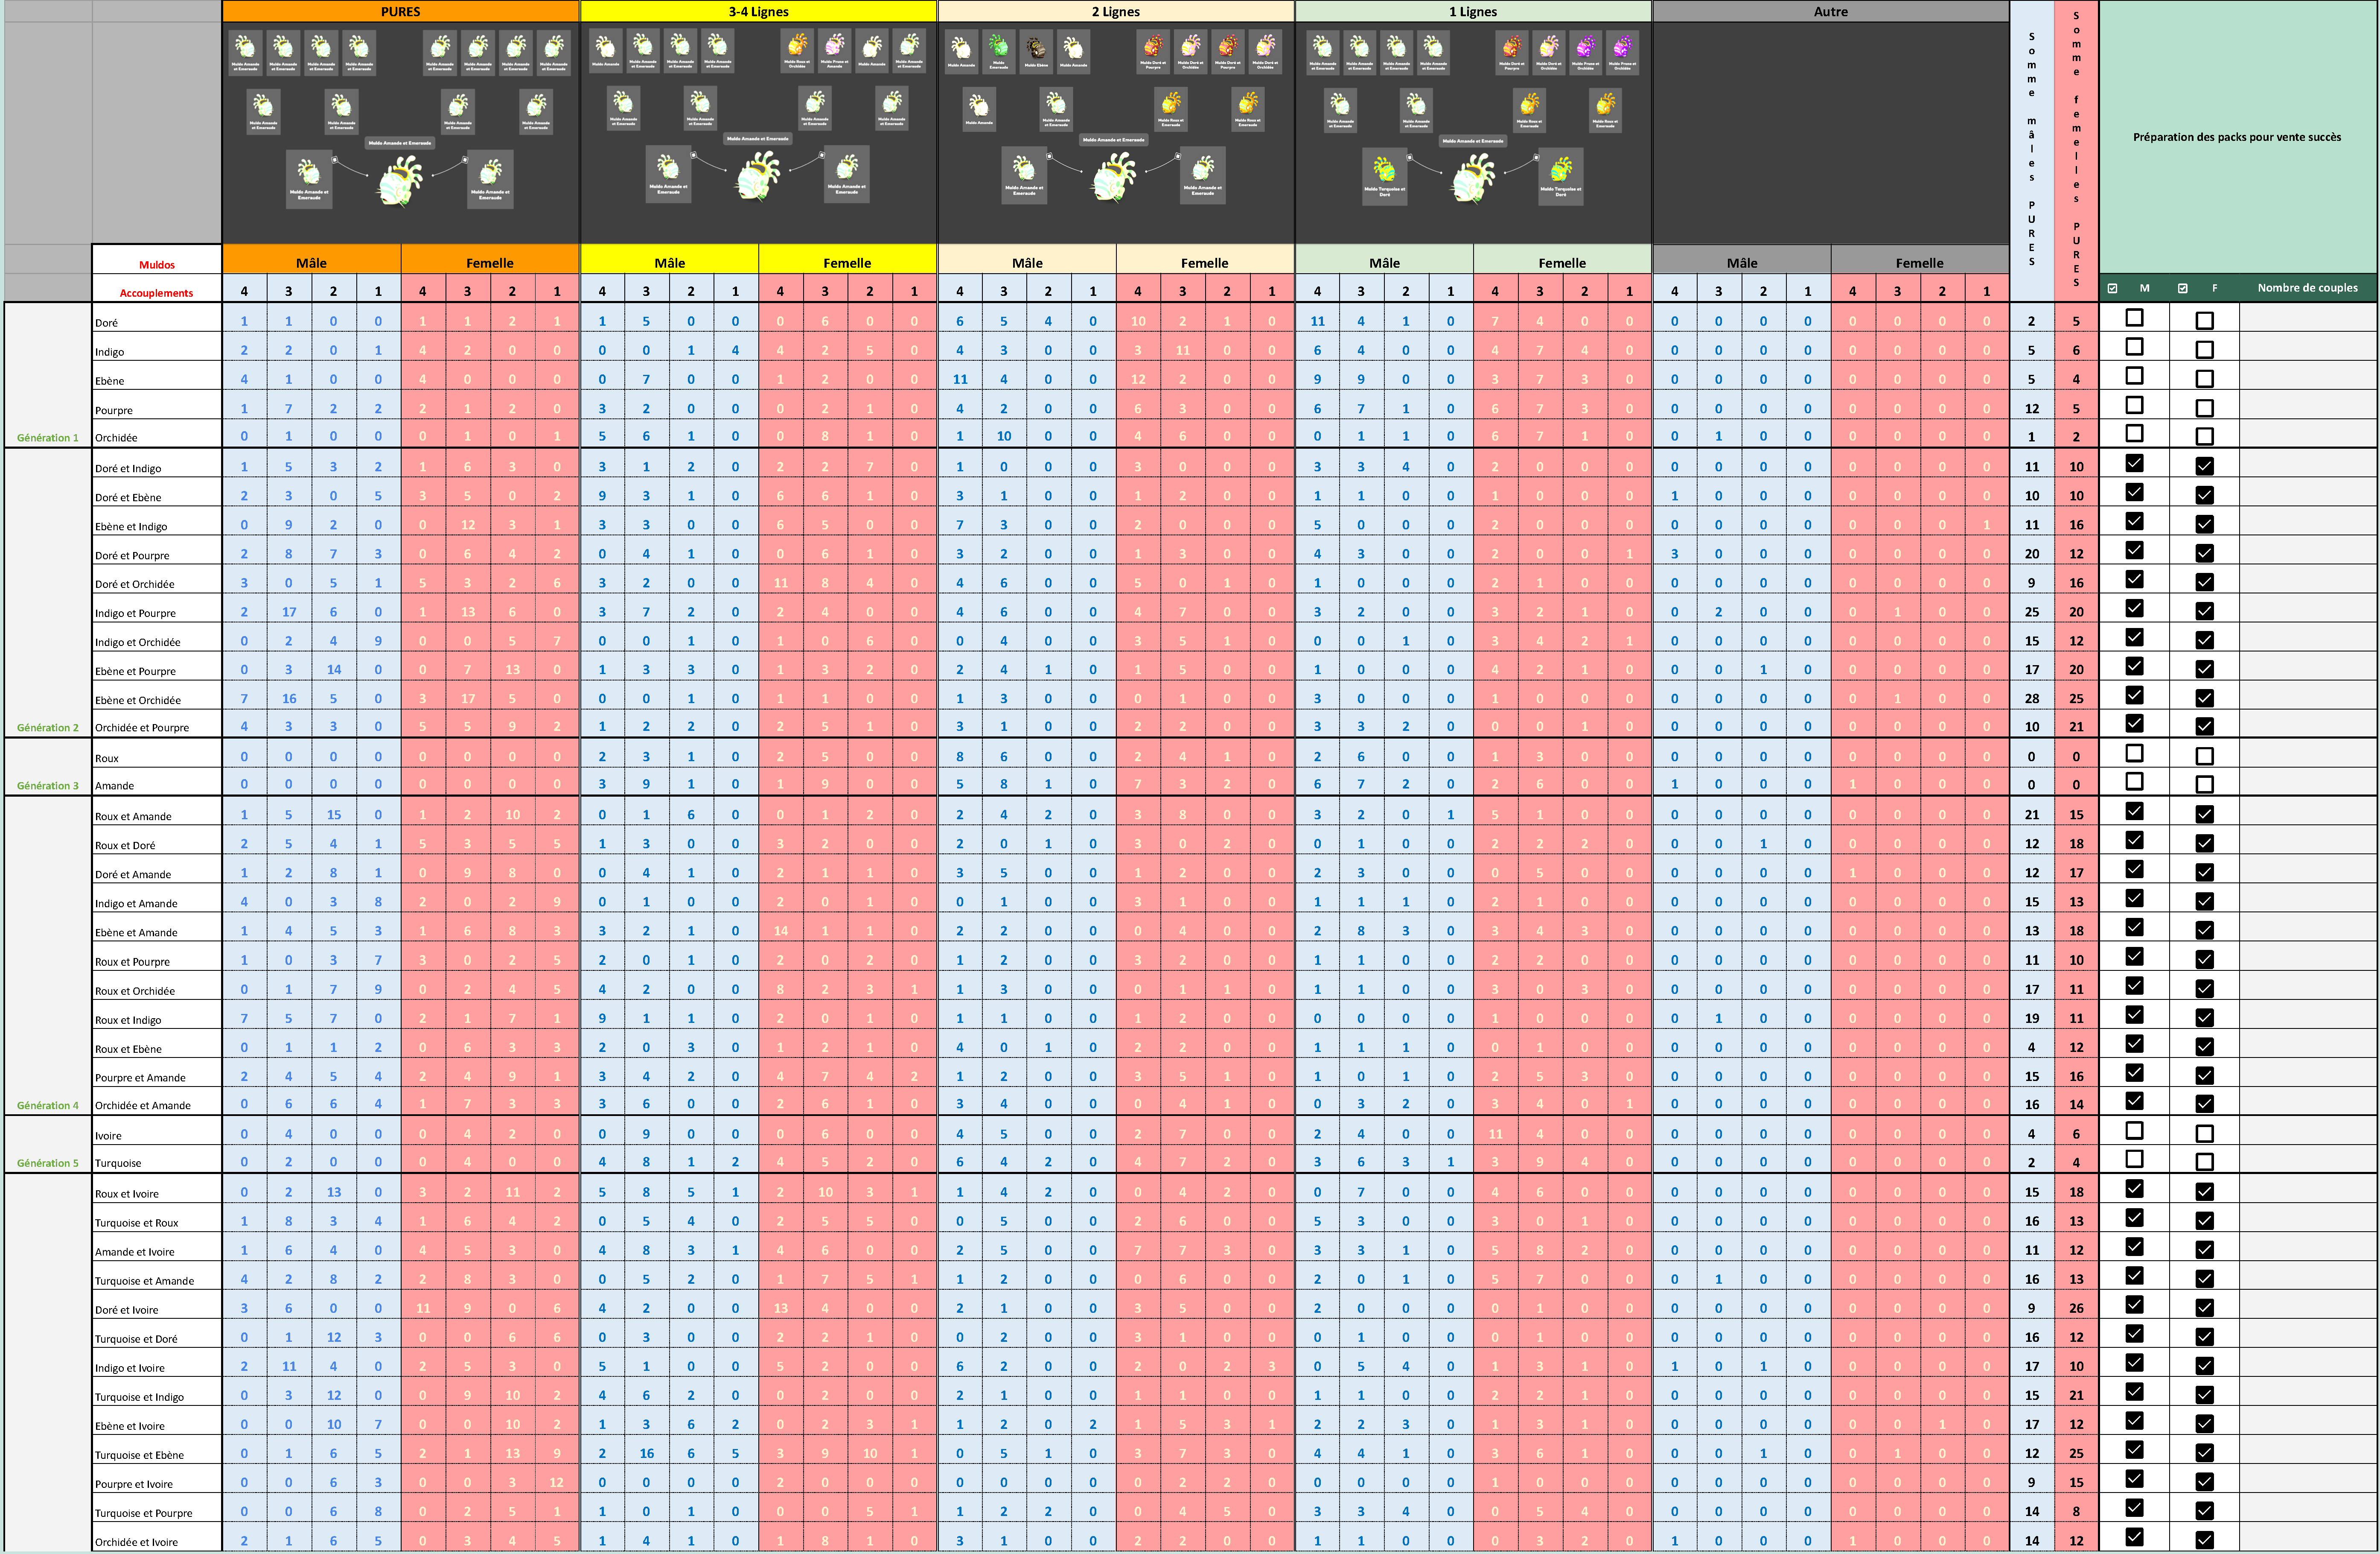Uncheck the F box for Roux et Amande
Viewport: 2380px width, 1554px height.
(x=2204, y=814)
